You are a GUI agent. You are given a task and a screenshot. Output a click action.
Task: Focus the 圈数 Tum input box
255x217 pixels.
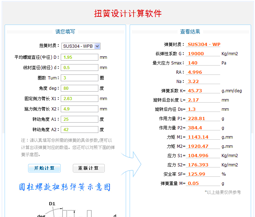(80, 78)
